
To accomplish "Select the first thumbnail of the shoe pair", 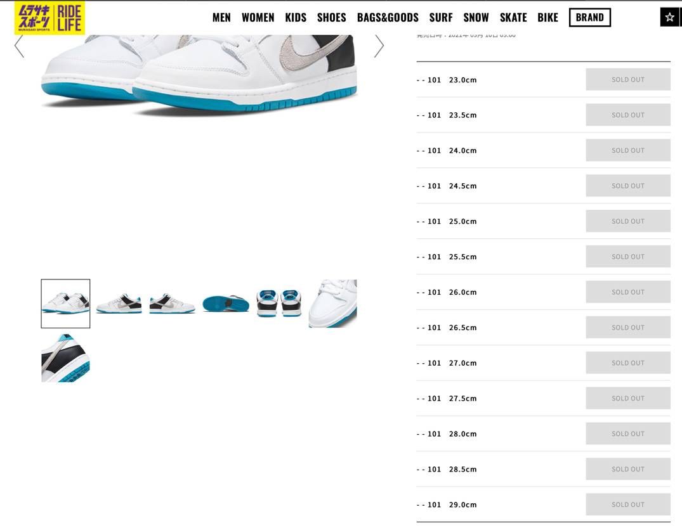I will click(x=66, y=304).
